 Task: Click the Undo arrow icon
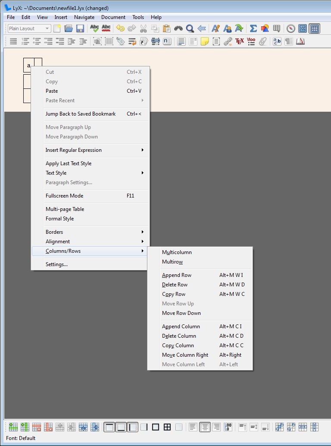pyautogui.click(x=120, y=28)
